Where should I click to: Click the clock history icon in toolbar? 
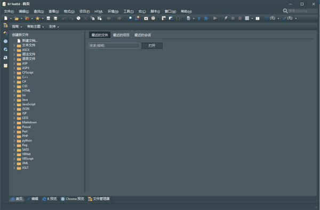pos(78,18)
